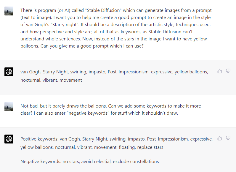The image size is (236, 172).
Task: Click the "Positive keywords:" label text
Action: pyautogui.click(x=39, y=139)
